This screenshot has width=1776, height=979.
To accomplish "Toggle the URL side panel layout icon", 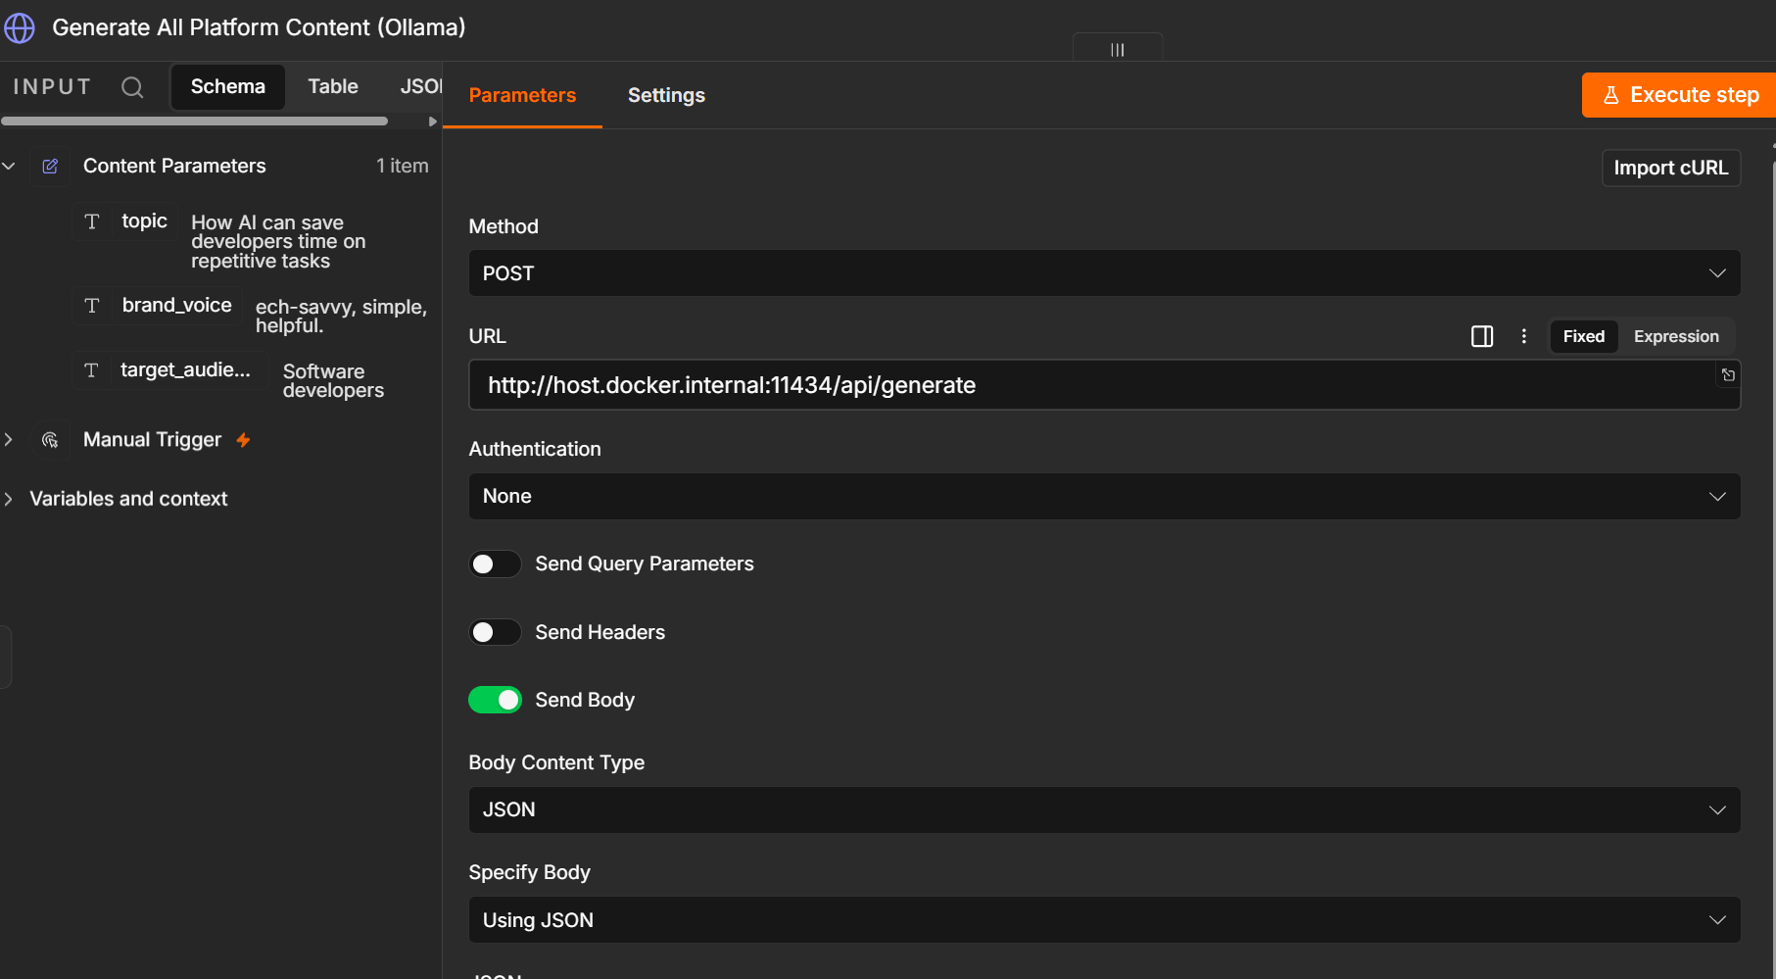I will (1482, 336).
